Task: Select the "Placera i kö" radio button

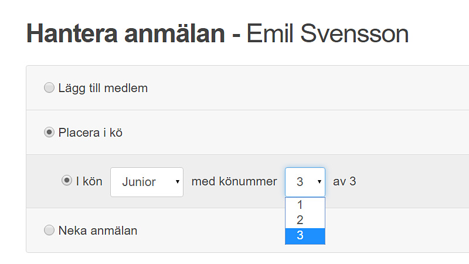Action: click(x=49, y=133)
